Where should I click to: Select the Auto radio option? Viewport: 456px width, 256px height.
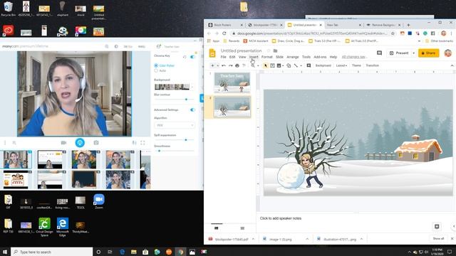pyautogui.click(x=156, y=70)
